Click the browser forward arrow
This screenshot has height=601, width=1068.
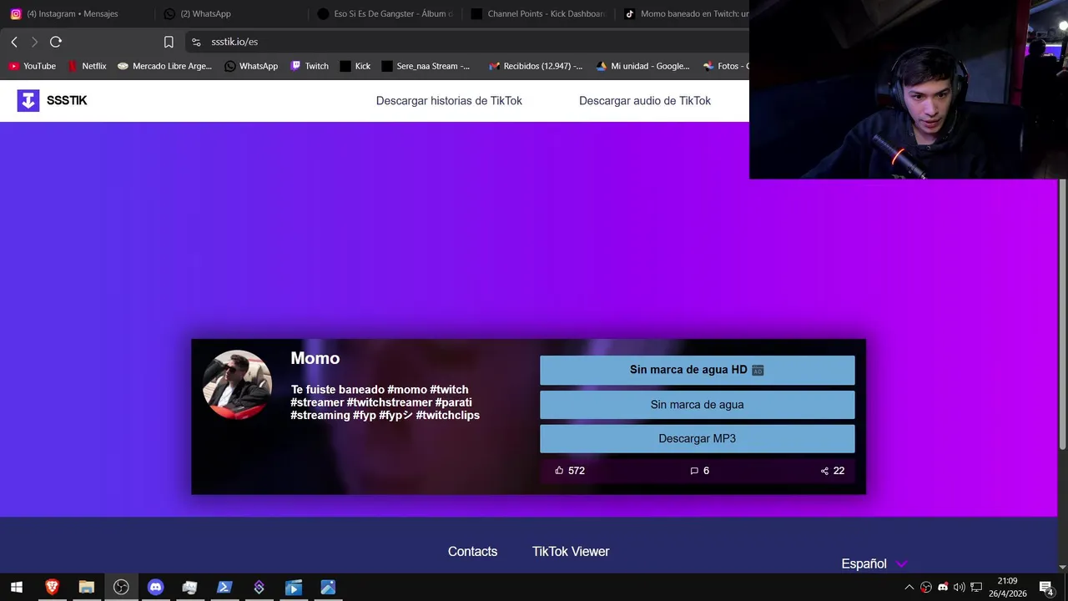click(x=34, y=42)
